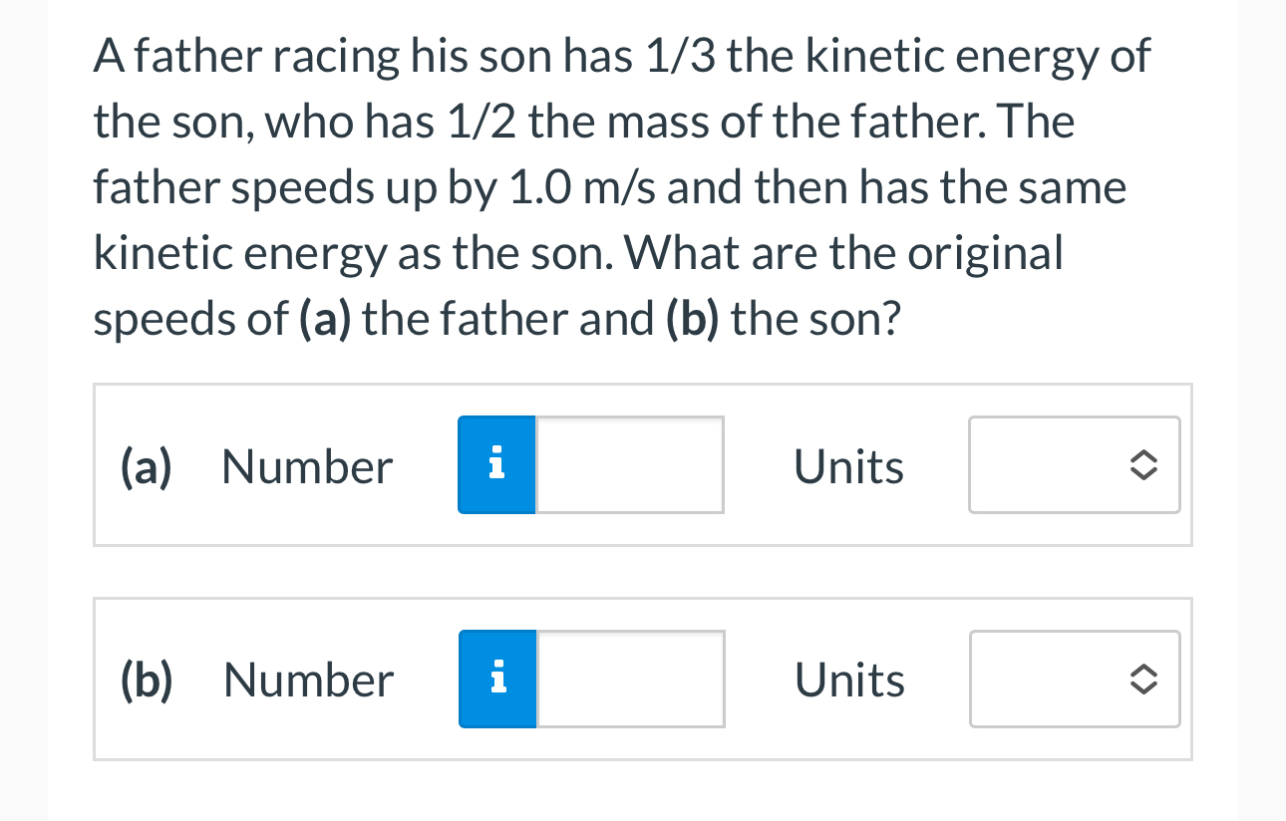1286x821 pixels.
Task: Click the Units label in part (a) row
Action: coord(848,466)
